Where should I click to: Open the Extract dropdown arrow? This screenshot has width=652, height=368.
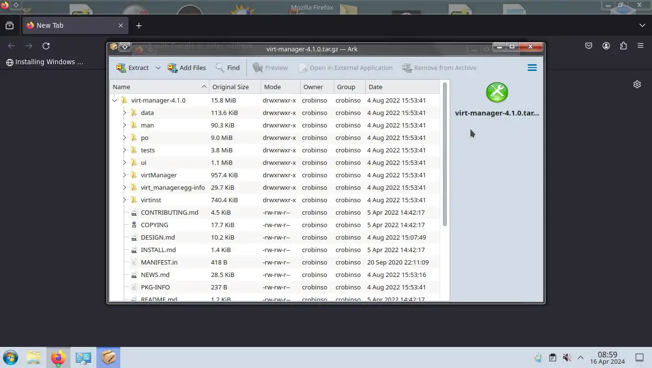[x=158, y=68]
